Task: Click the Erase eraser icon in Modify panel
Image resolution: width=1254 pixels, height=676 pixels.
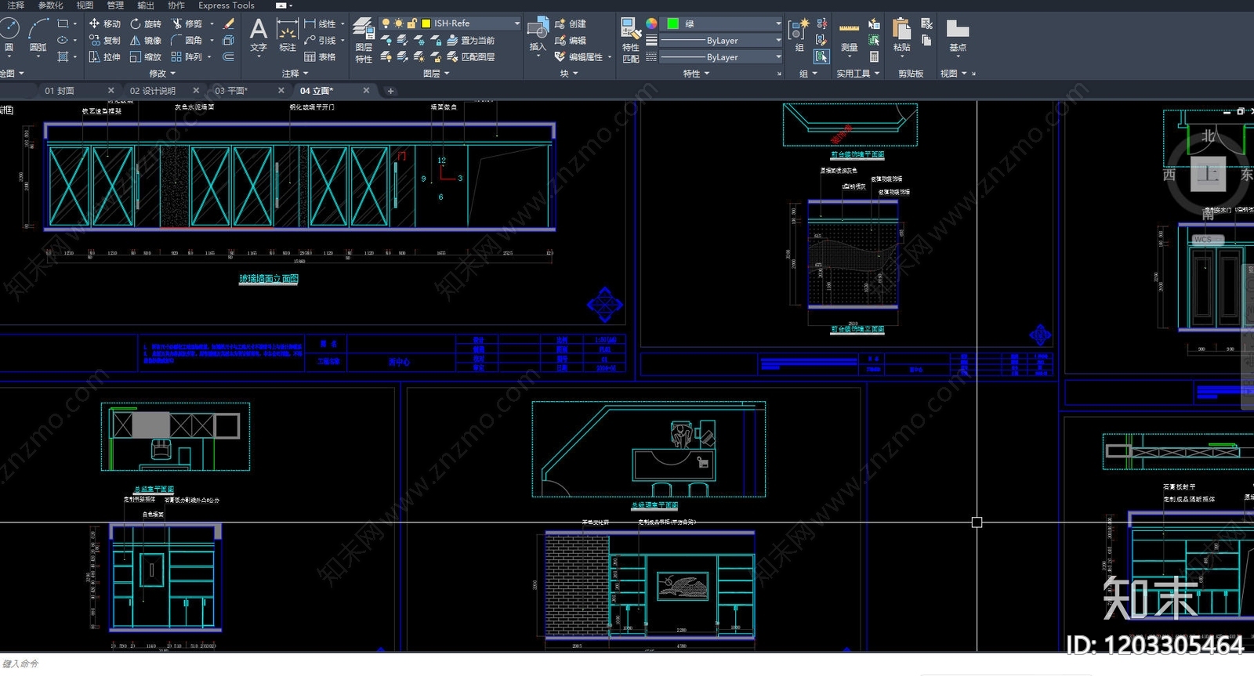Action: point(229,23)
